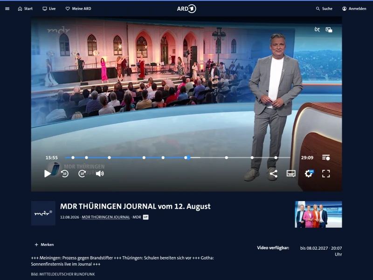Play the video
The width and height of the screenshot is (373, 280).
point(48,174)
